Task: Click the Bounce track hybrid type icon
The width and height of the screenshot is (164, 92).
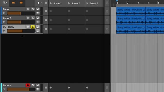Action: tap(4, 89)
